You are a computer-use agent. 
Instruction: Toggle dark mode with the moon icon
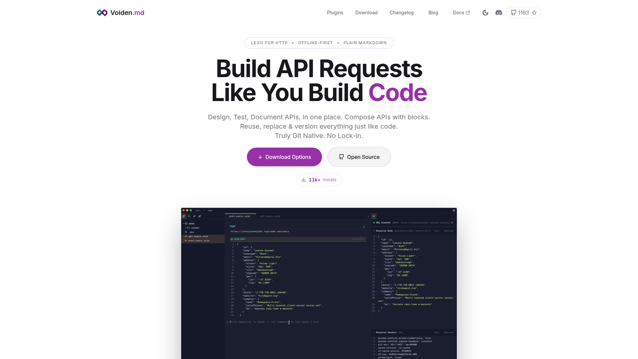(x=485, y=13)
